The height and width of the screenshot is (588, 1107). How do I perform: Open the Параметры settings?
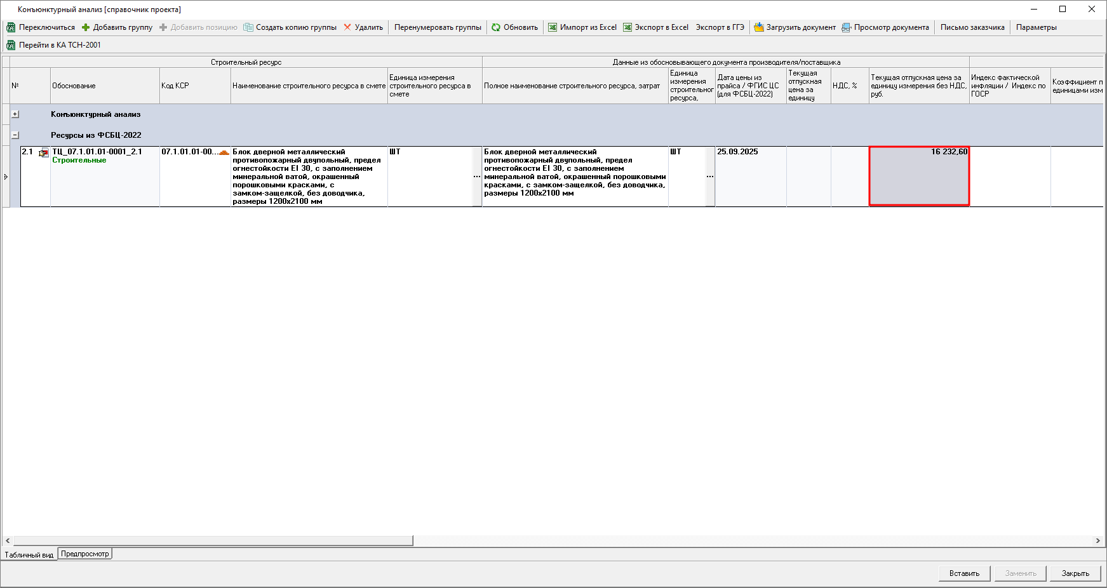click(x=1036, y=27)
